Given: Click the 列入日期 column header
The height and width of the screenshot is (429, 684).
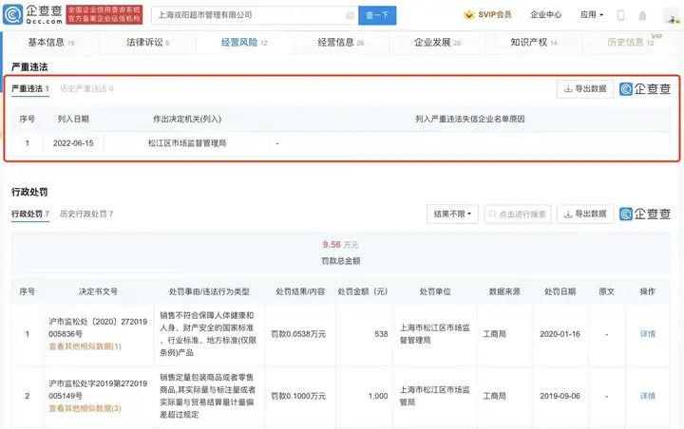Looking at the screenshot, I should (x=73, y=119).
